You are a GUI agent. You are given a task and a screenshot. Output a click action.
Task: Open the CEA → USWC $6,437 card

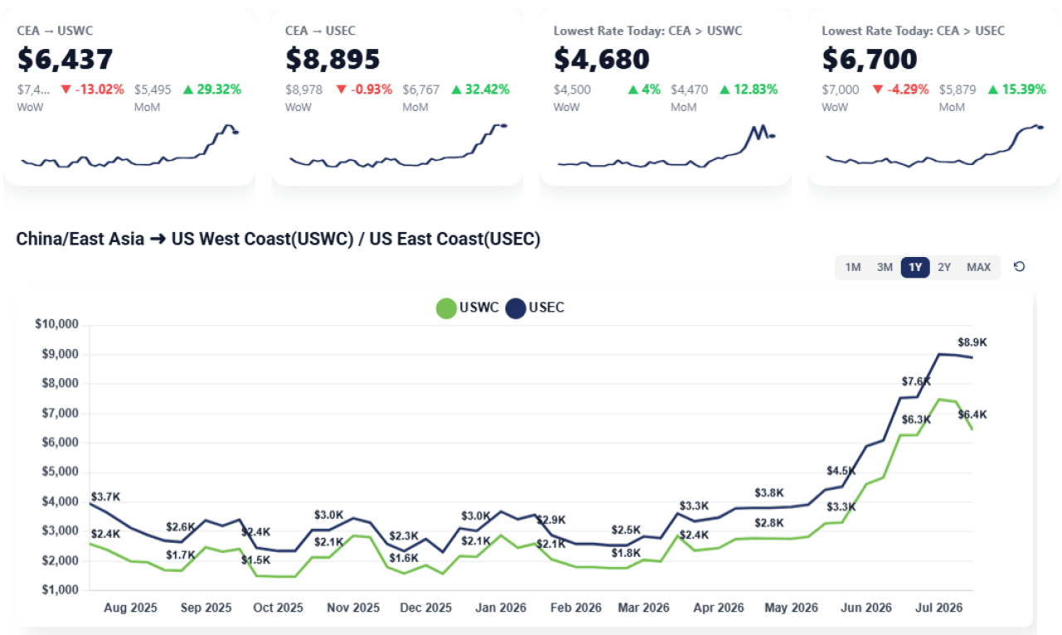pyautogui.click(x=129, y=98)
